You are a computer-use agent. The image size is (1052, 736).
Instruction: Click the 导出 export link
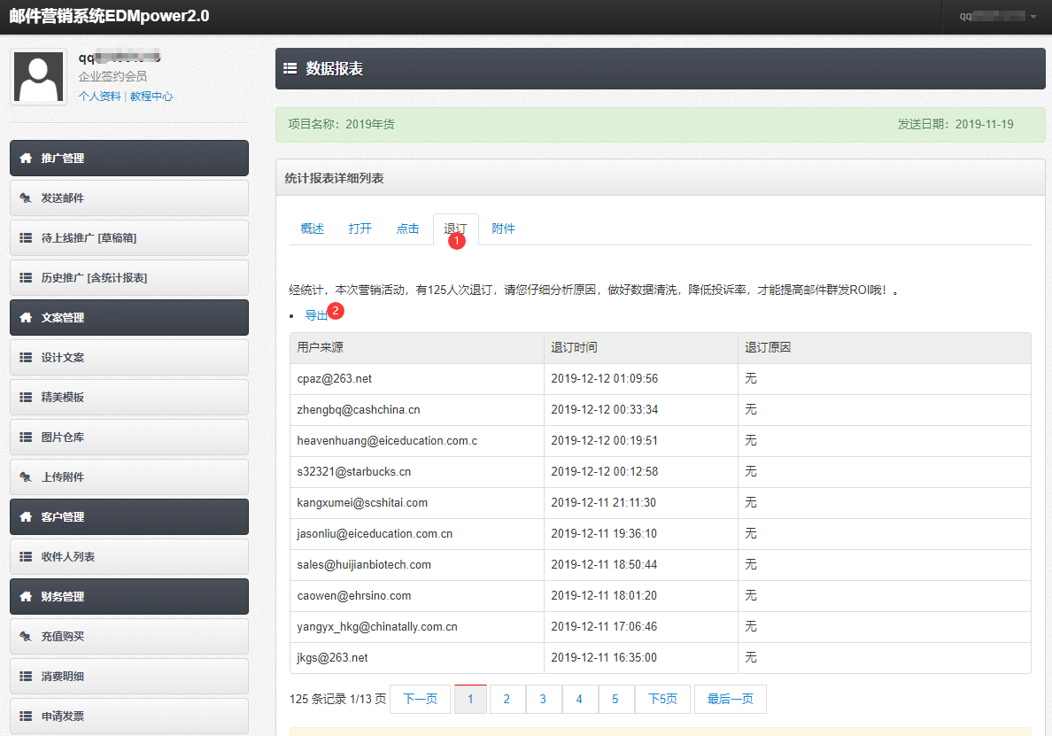(317, 315)
